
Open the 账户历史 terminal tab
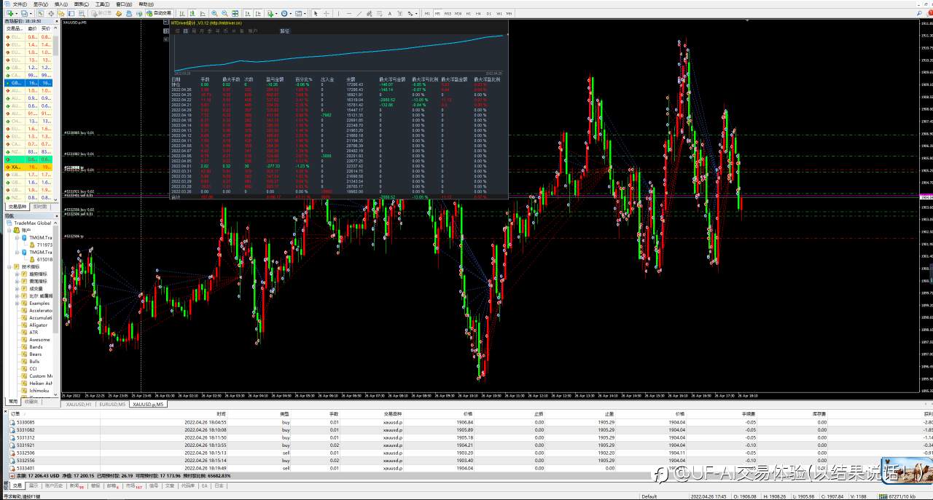pyautogui.click(x=54, y=485)
